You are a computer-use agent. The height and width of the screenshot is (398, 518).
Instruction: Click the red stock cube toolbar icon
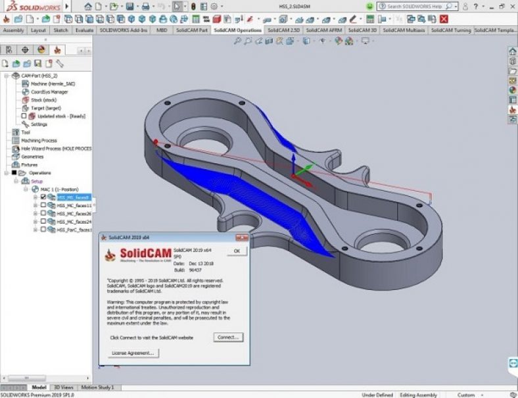click(216, 19)
